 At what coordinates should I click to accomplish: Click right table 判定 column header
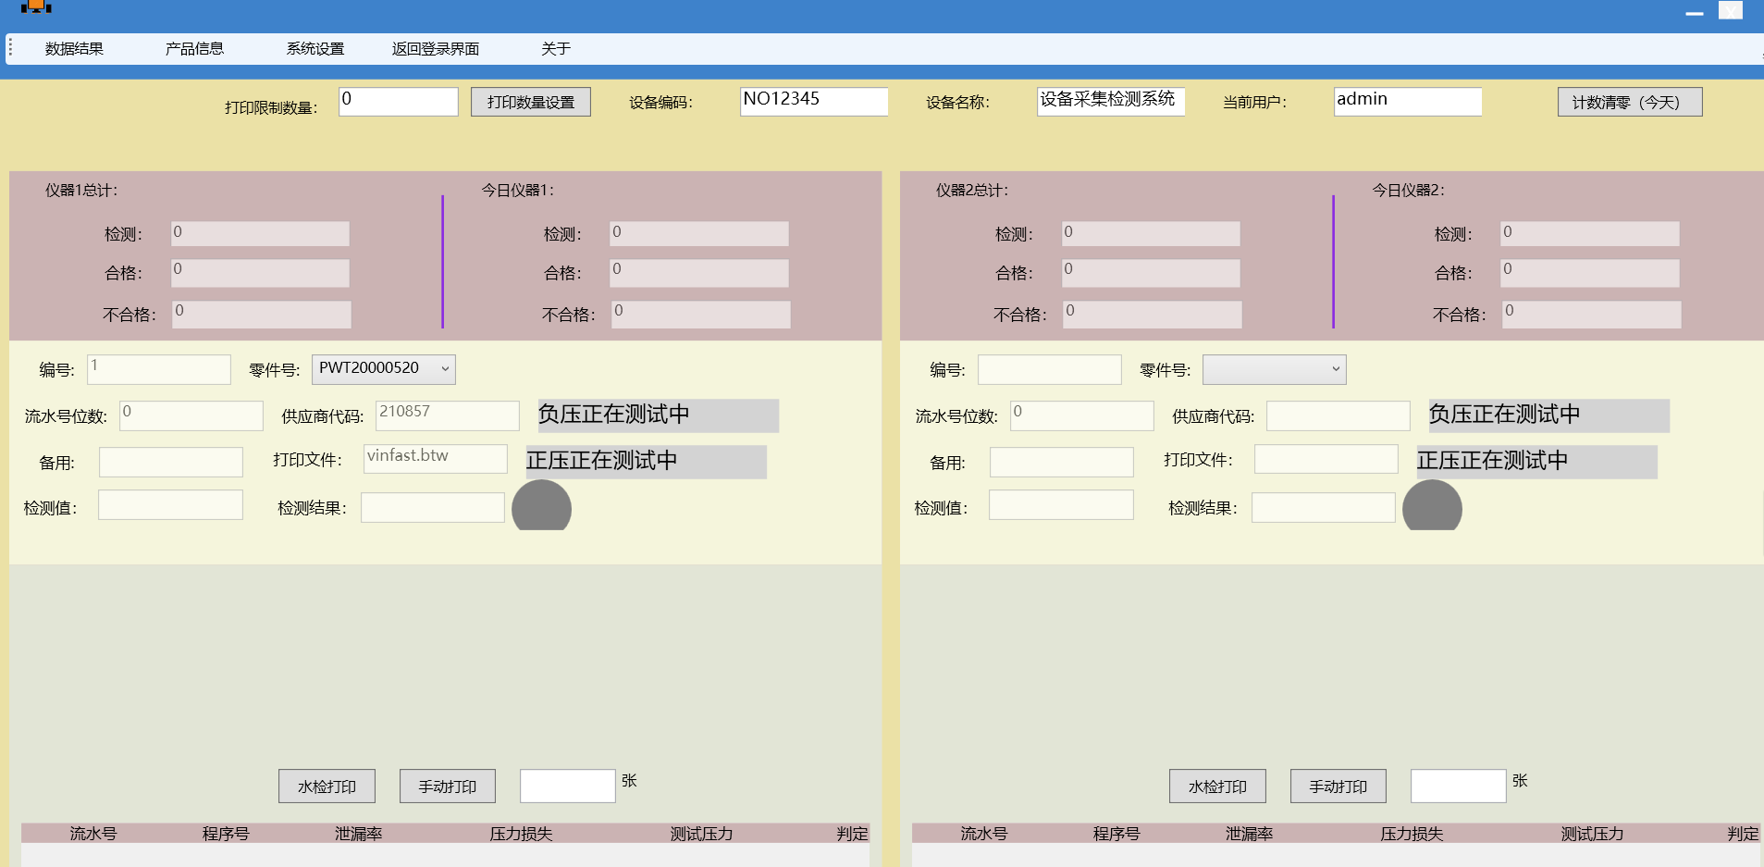click(1743, 834)
